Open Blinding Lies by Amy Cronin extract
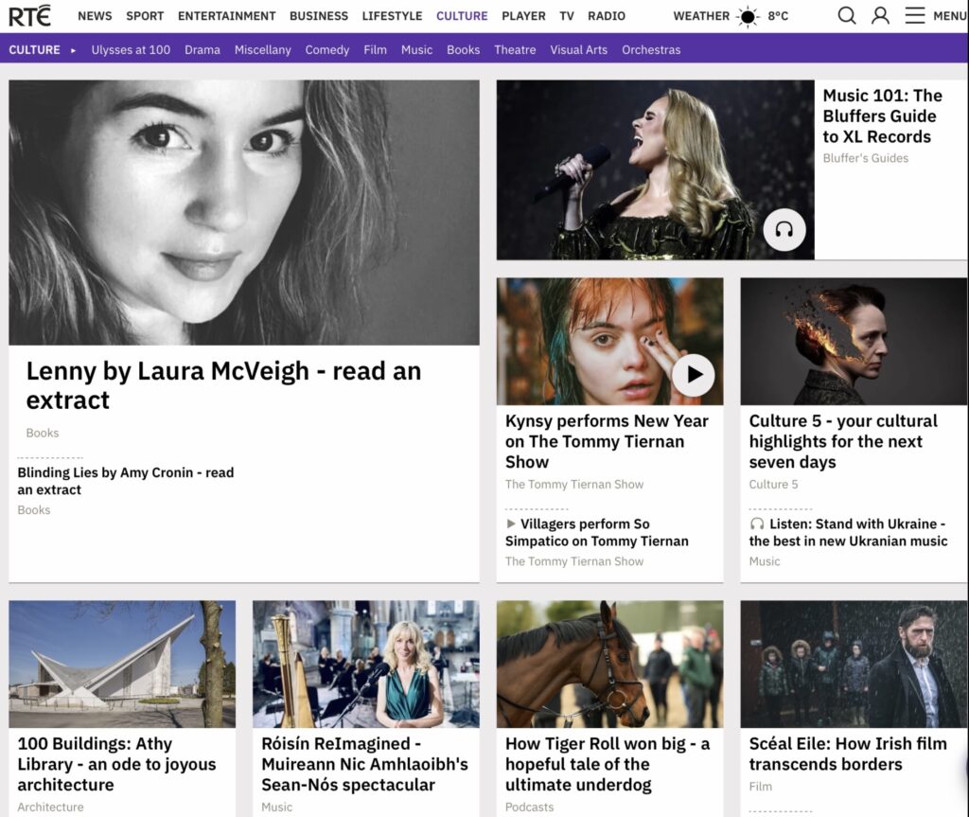The height and width of the screenshot is (817, 969). point(126,481)
